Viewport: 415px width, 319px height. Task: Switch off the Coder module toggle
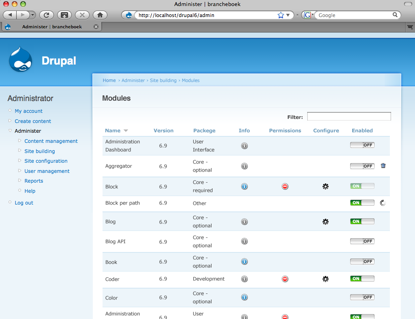pyautogui.click(x=362, y=278)
